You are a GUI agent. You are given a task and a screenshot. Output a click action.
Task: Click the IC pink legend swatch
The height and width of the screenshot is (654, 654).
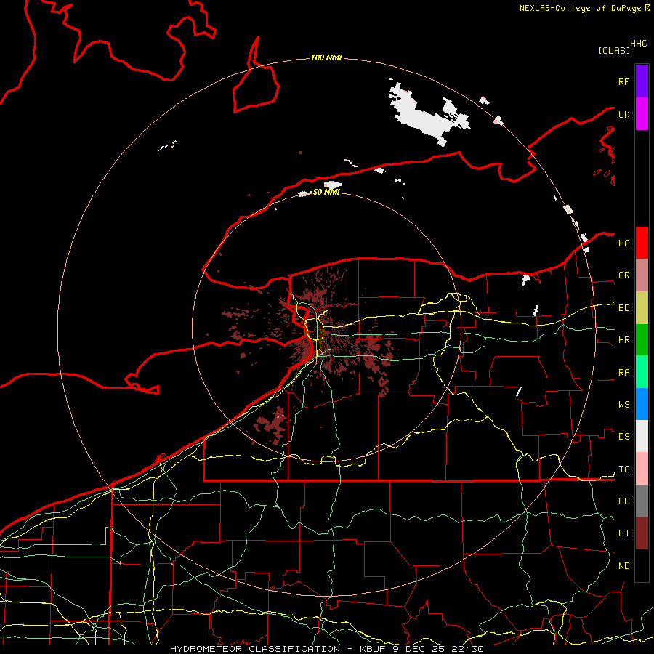(x=642, y=469)
